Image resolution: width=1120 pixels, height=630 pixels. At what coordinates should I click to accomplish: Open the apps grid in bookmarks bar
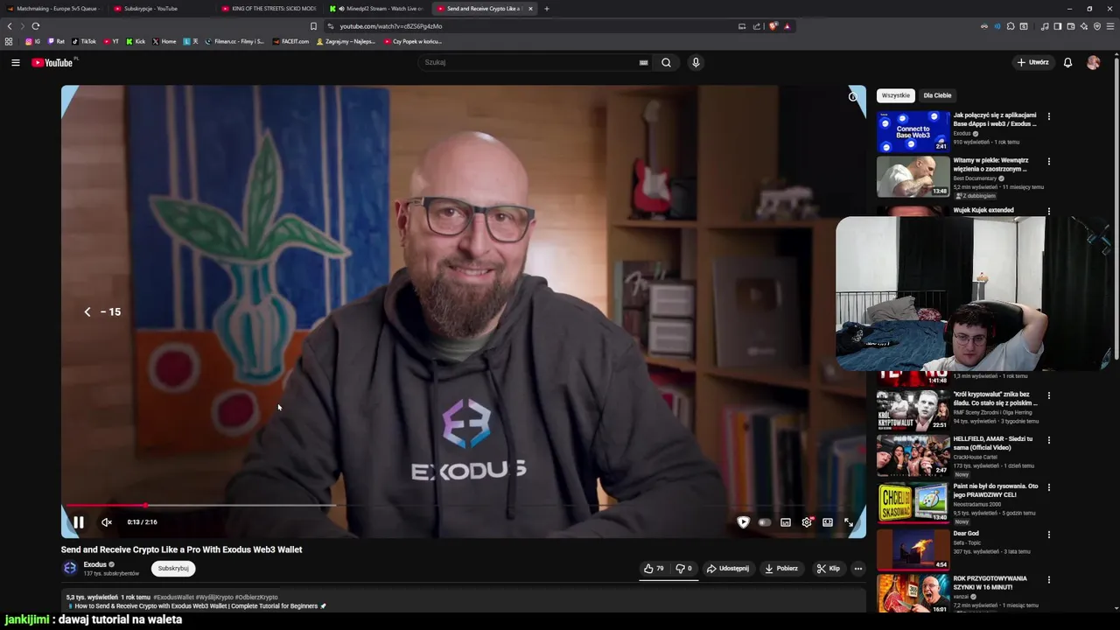[9, 41]
